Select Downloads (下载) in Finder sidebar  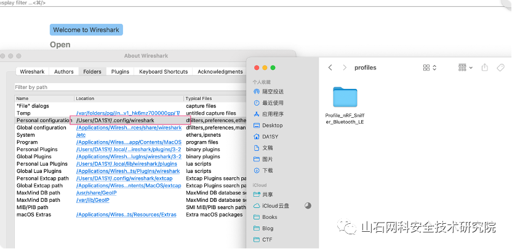[x=263, y=170]
